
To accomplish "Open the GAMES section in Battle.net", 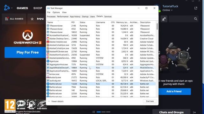I will pos(22,8).
